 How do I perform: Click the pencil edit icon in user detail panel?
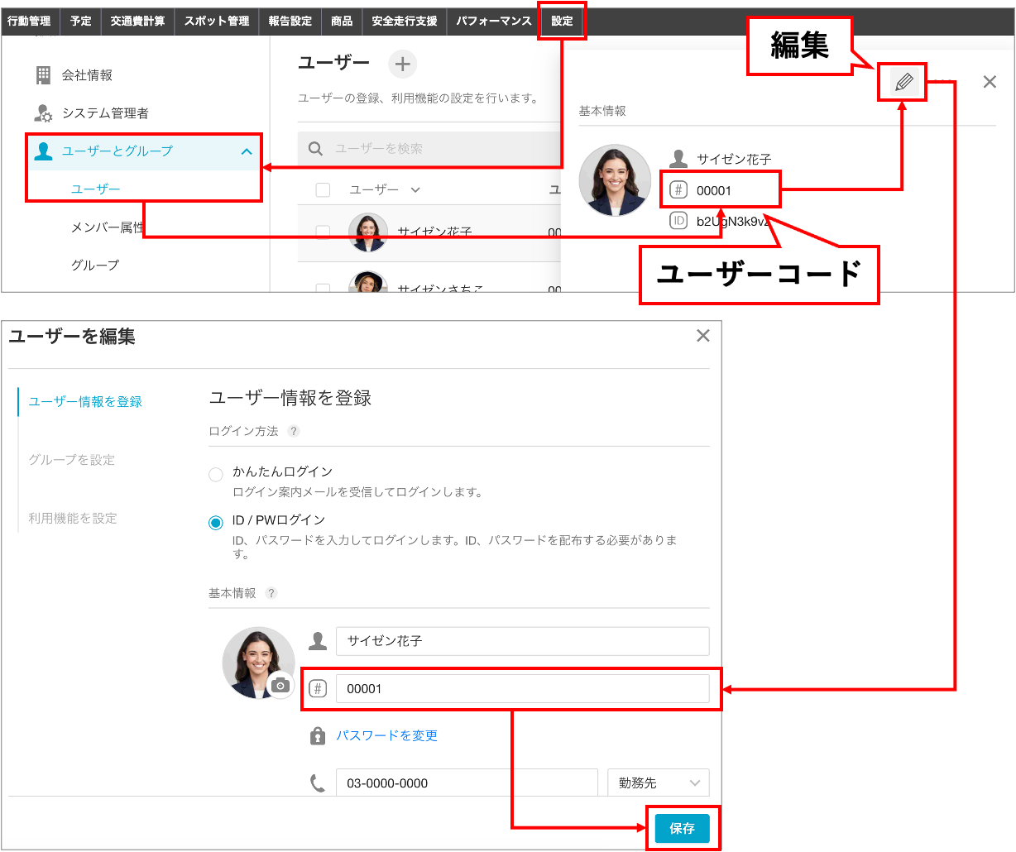click(x=903, y=82)
